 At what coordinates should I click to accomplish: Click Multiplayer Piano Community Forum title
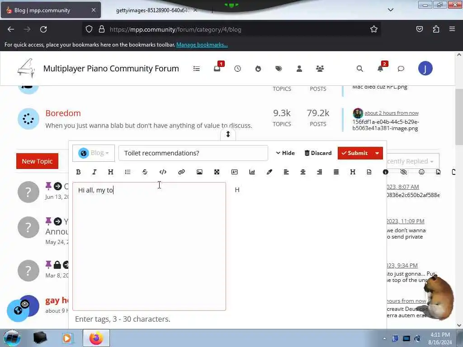(111, 69)
